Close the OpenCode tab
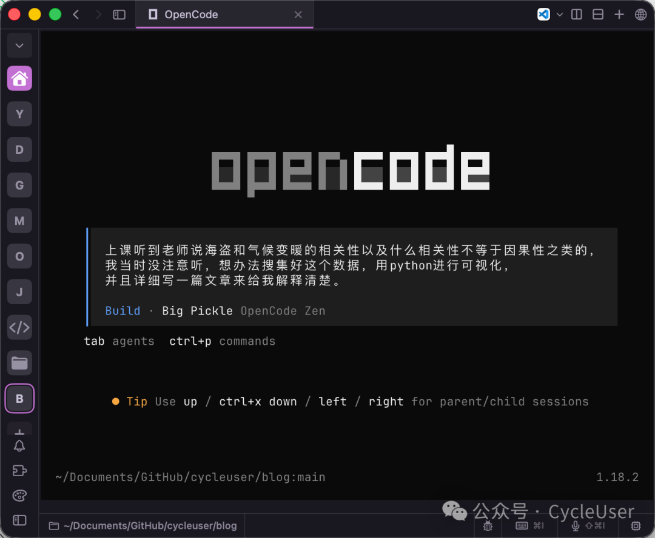 (x=298, y=15)
